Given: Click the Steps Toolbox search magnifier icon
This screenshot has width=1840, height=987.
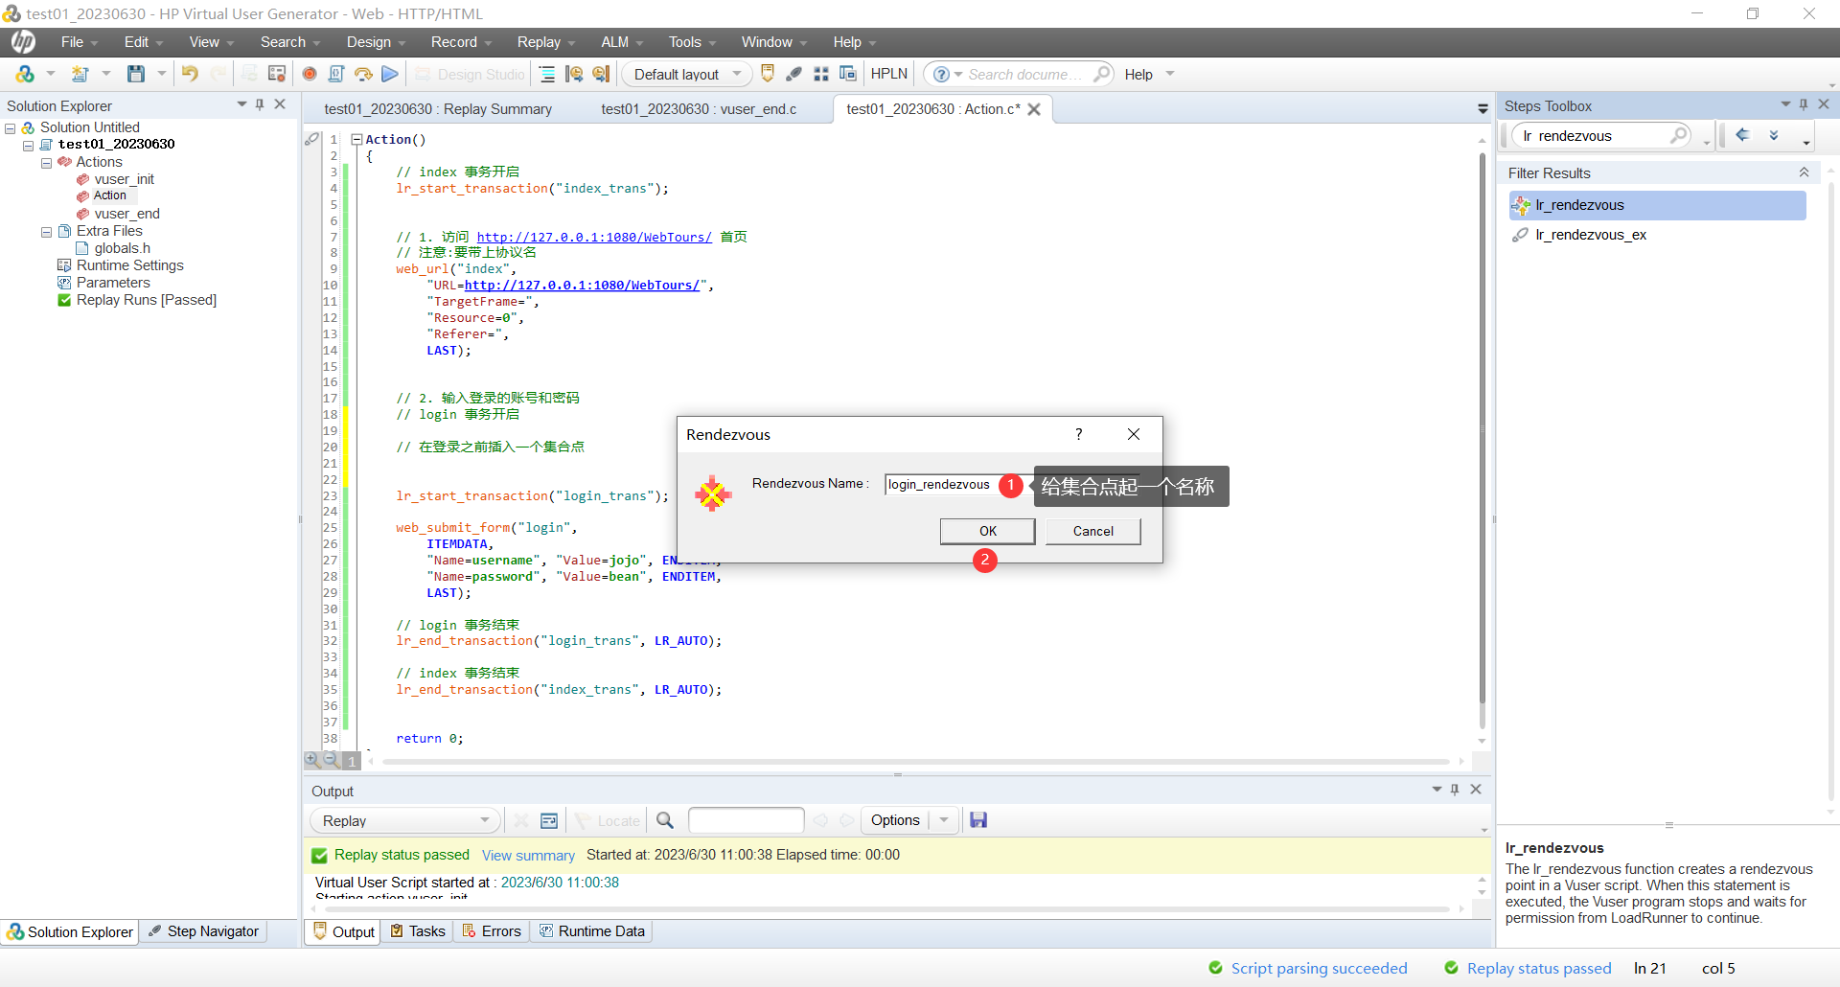Looking at the screenshot, I should pyautogui.click(x=1679, y=135).
